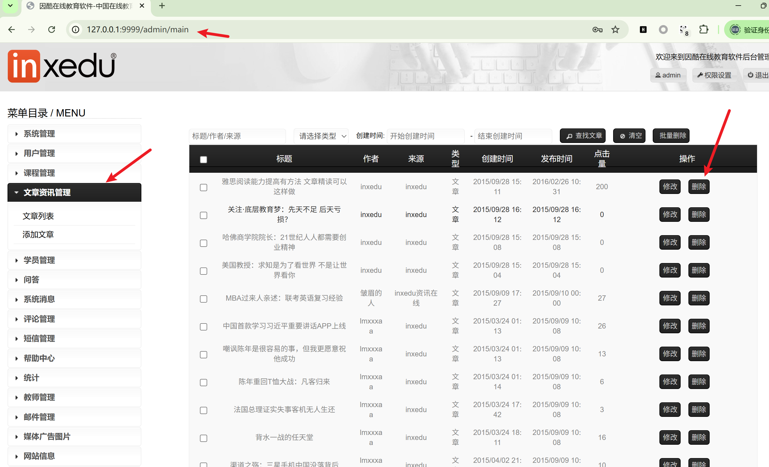Click the 开始创建时间 start date field
The image size is (769, 467).
[x=425, y=136]
